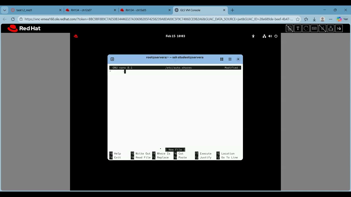Click the T text input icon

[298, 28]
